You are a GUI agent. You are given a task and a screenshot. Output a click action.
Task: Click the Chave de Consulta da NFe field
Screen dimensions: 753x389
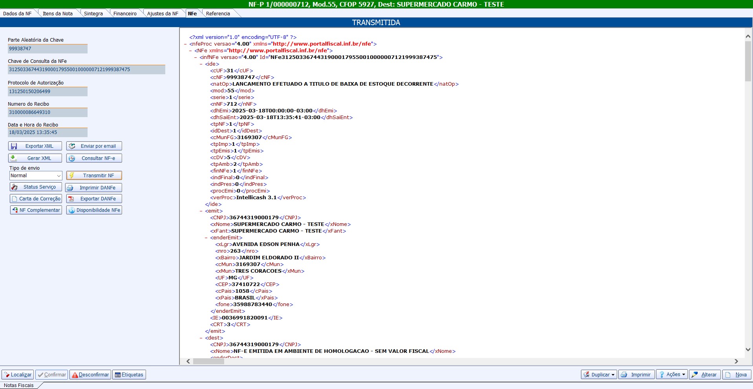point(86,70)
